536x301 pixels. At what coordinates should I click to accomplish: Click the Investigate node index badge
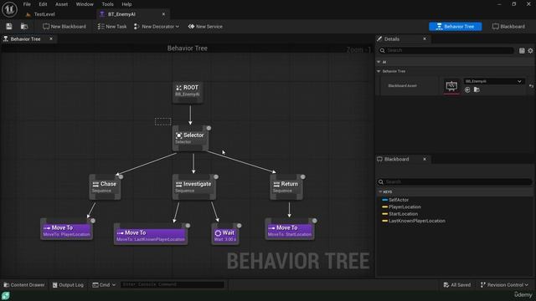[216, 176]
